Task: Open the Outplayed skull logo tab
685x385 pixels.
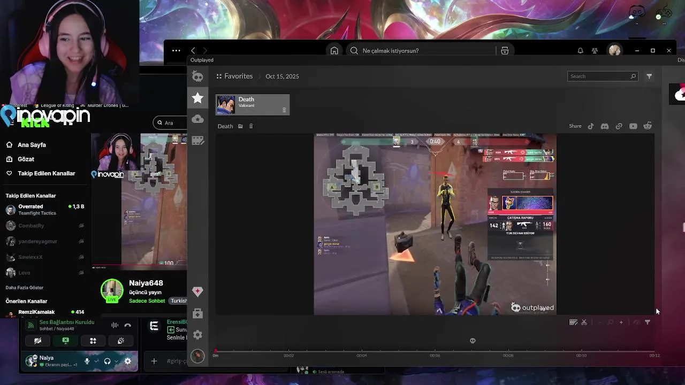Action: tap(197, 77)
